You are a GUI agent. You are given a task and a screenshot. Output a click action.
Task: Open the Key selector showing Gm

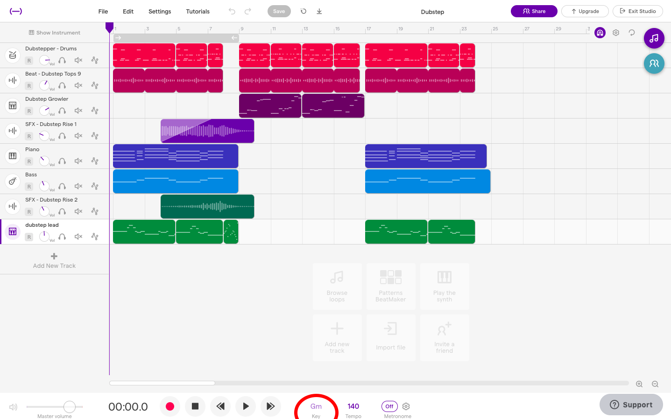click(316, 406)
